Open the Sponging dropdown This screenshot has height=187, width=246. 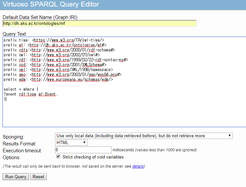click(144, 136)
